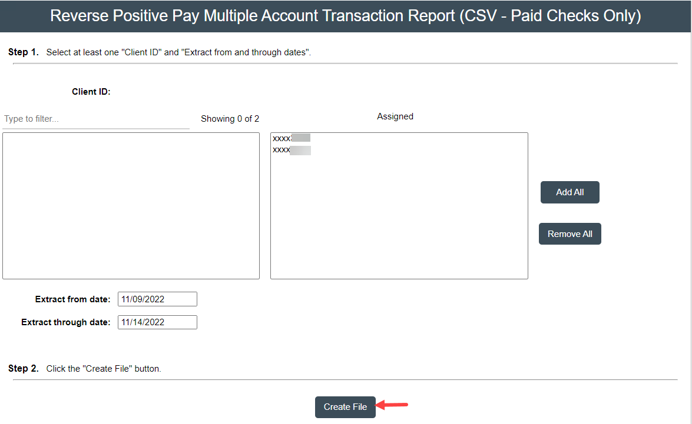Click the Create File button
The height and width of the screenshot is (424, 692).
345,407
